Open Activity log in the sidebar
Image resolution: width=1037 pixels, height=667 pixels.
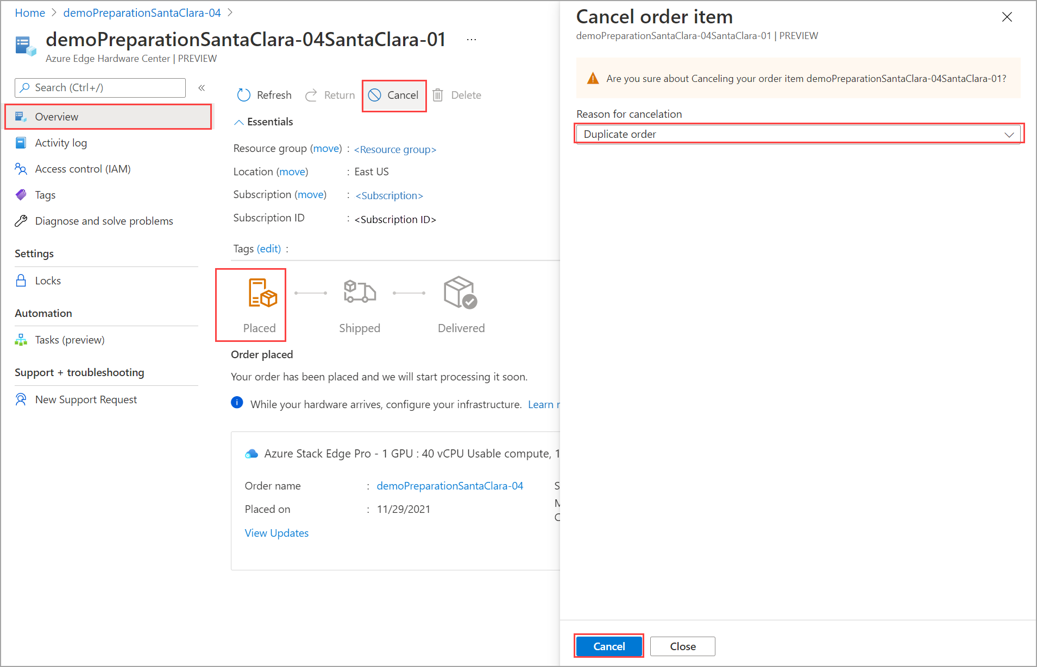[61, 143]
